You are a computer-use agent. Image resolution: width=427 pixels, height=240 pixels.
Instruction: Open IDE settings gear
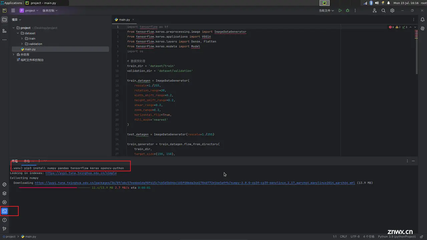tap(392, 11)
